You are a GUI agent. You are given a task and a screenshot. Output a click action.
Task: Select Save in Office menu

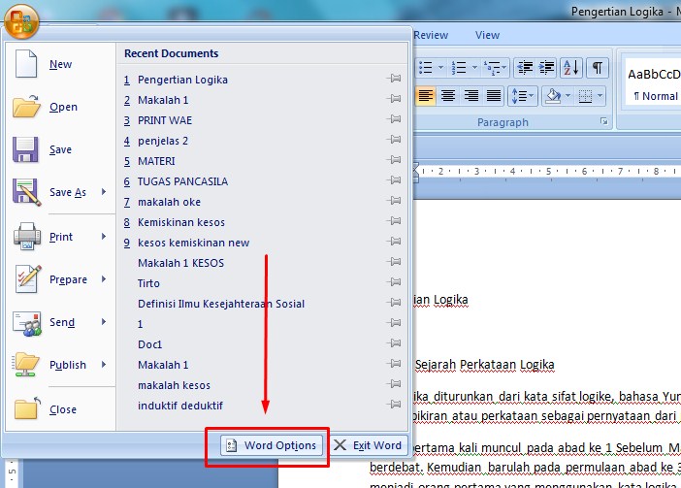coord(61,149)
